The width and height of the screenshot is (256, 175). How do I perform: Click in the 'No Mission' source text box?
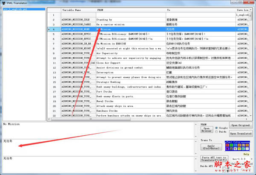tap(98, 130)
